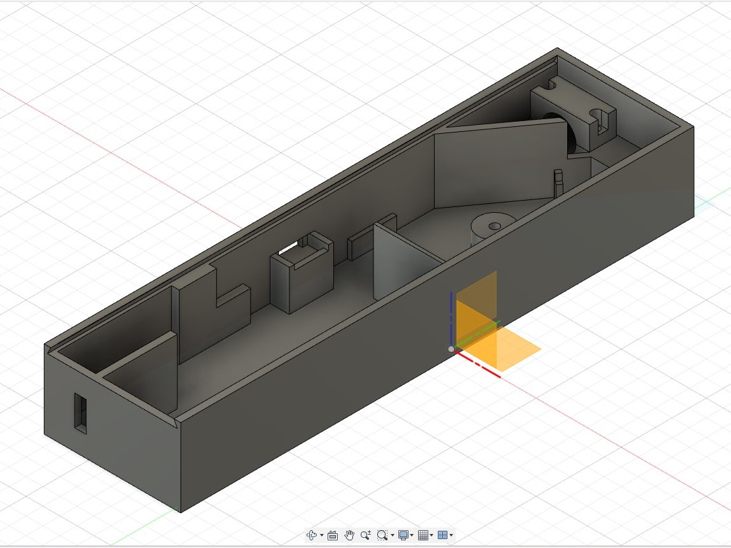Activate the Pan hand tool
731x548 pixels.
tap(349, 535)
